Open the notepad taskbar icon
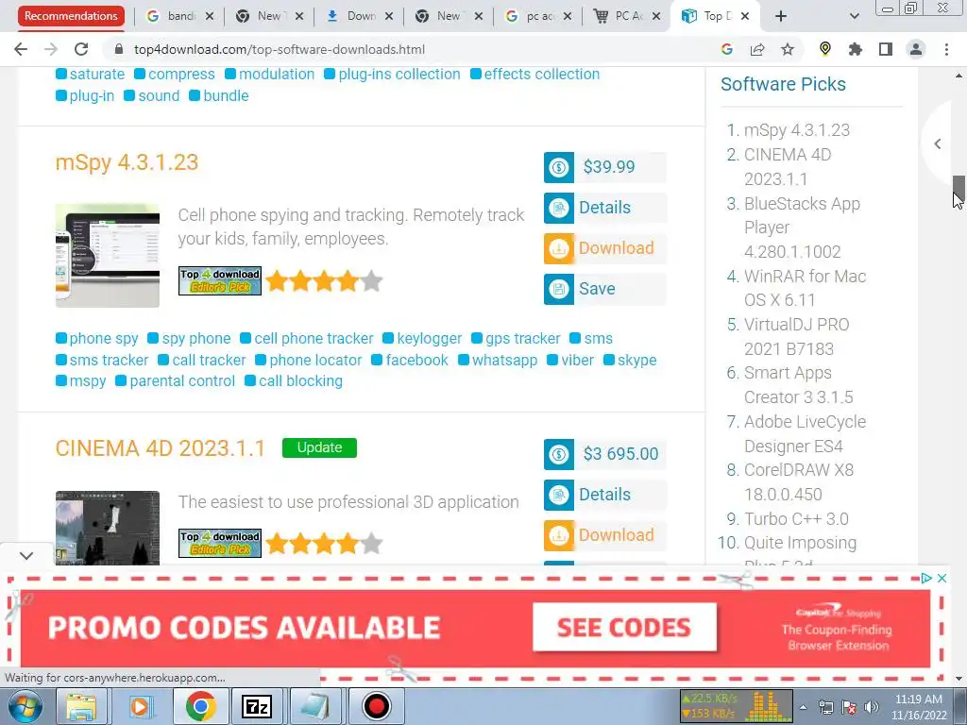The height and width of the screenshot is (725, 967). [x=315, y=706]
